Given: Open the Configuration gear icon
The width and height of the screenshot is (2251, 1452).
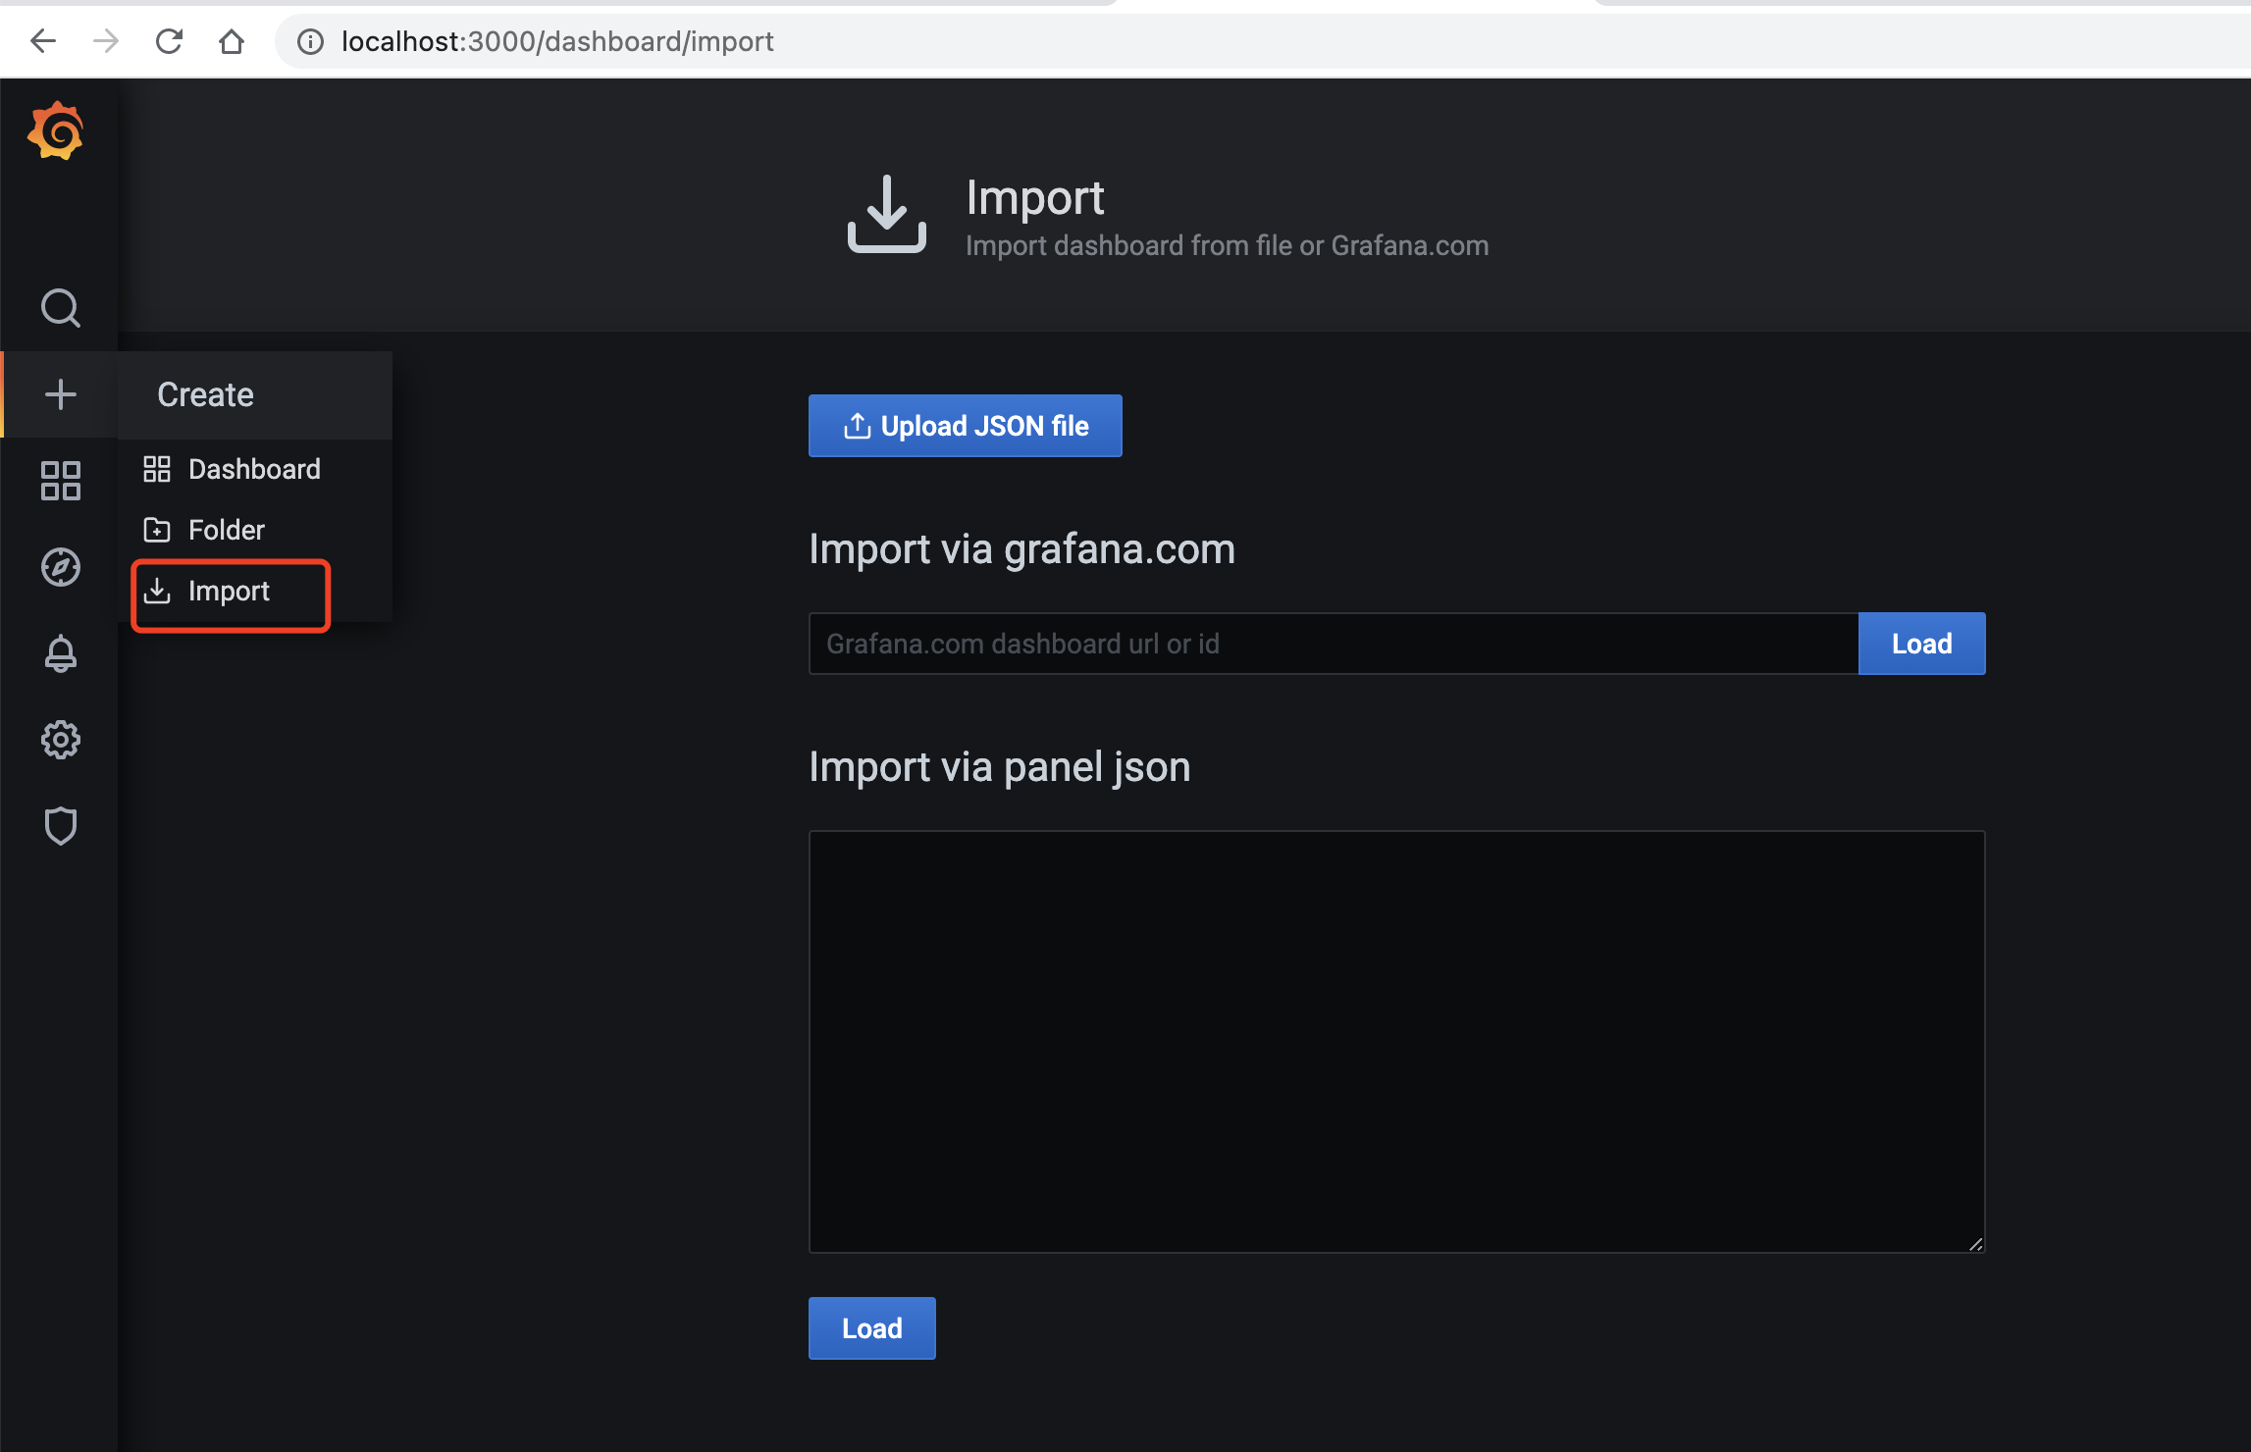Looking at the screenshot, I should click(x=60, y=740).
